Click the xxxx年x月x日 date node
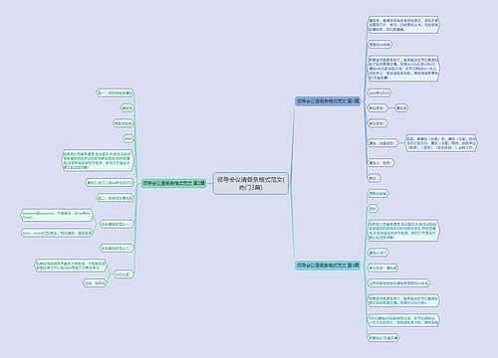Viewport: 498px width, 358px height. pyautogui.click(x=379, y=92)
